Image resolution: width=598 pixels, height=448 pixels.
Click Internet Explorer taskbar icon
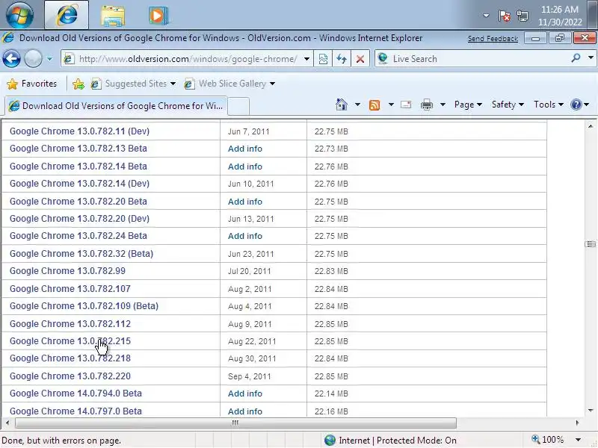pyautogui.click(x=67, y=15)
